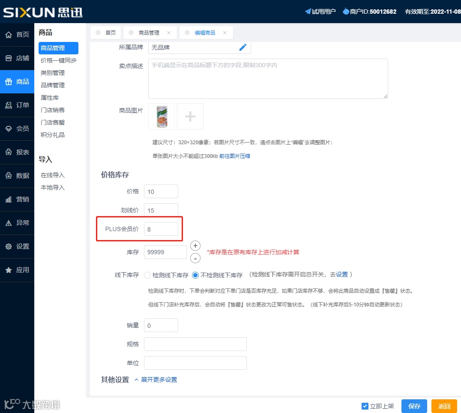This screenshot has height=413, width=461.
Task: Increase stock with the plus stepper
Action: click(195, 245)
